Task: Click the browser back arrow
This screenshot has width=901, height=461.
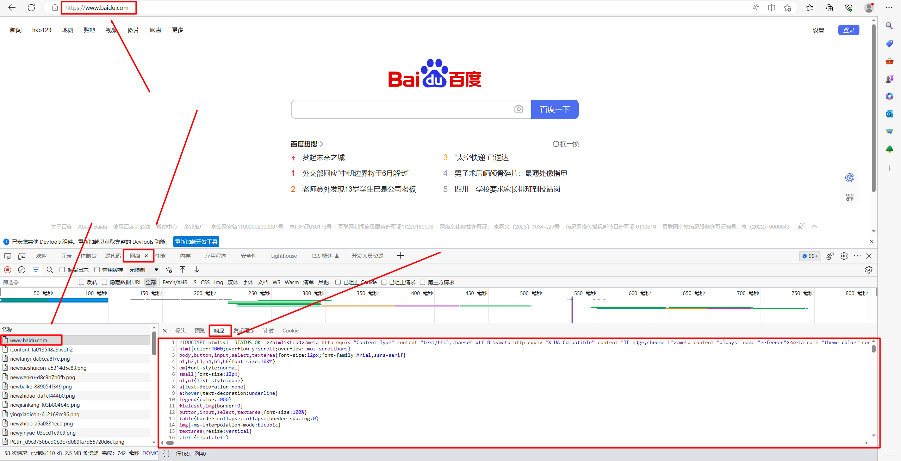Action: click(12, 7)
